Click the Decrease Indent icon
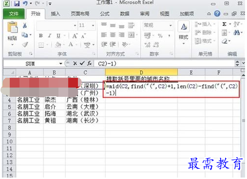The width and height of the screenshot is (247, 179). [x=104, y=44]
